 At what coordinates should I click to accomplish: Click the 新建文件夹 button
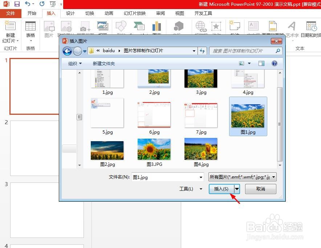pos(103,63)
